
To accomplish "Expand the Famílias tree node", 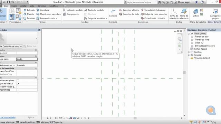I will 189,52.
